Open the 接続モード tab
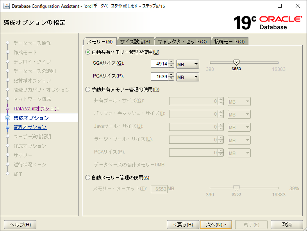 [x=229, y=42]
